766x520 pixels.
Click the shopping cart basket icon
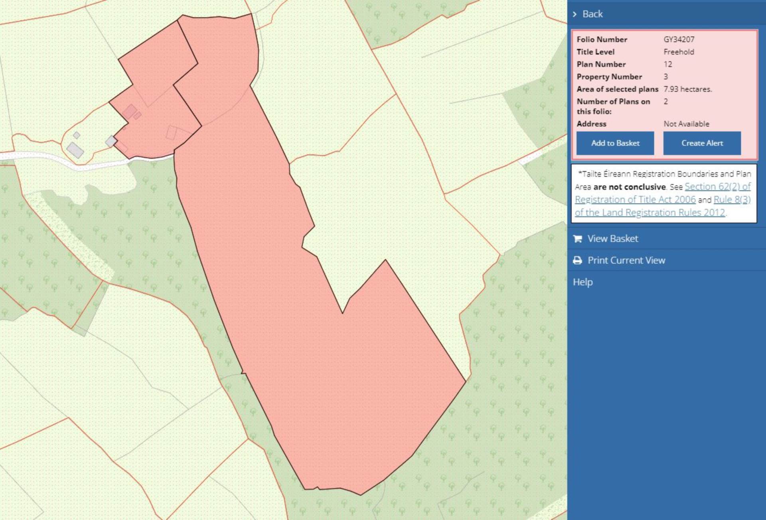(577, 239)
